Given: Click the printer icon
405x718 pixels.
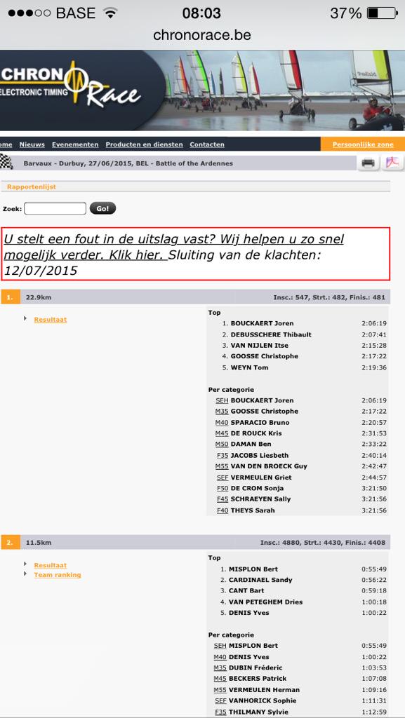Looking at the screenshot, I should [x=369, y=163].
